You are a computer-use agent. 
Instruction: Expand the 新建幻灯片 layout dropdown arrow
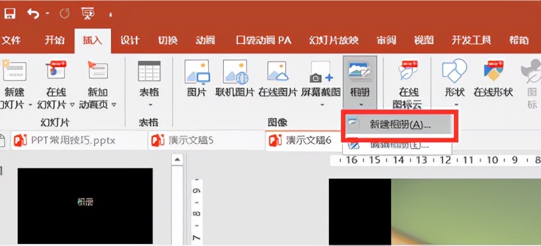tap(30, 104)
